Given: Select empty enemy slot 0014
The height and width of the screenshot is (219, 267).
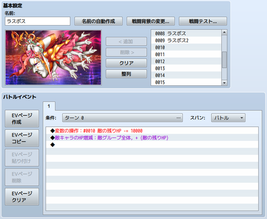Looking at the screenshot, I should coord(186,75).
